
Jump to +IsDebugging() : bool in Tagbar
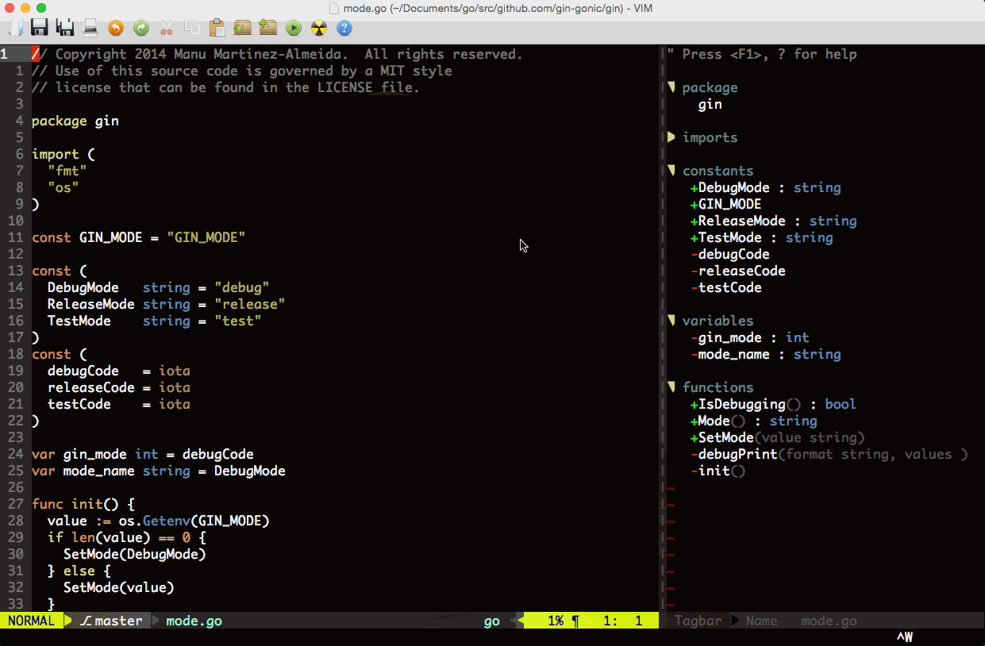pyautogui.click(x=774, y=404)
